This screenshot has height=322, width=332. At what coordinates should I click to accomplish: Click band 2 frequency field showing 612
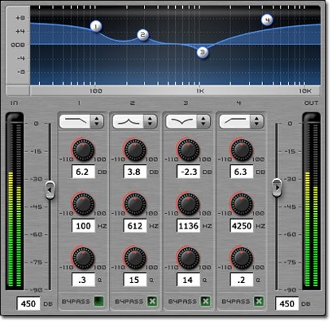135,226
